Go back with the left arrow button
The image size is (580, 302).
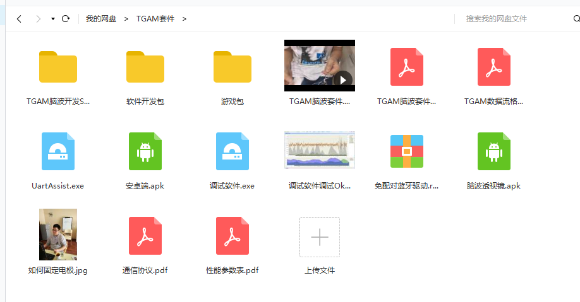pos(19,19)
